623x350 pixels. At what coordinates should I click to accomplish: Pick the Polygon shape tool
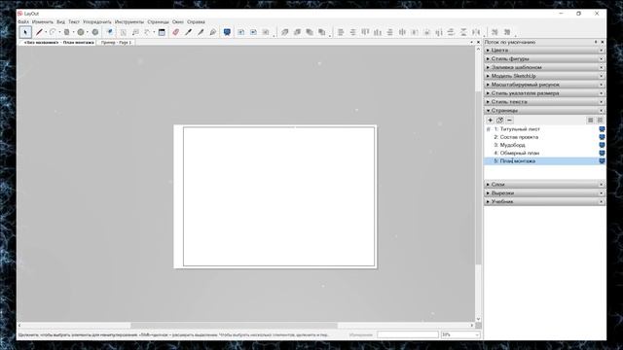(95, 32)
